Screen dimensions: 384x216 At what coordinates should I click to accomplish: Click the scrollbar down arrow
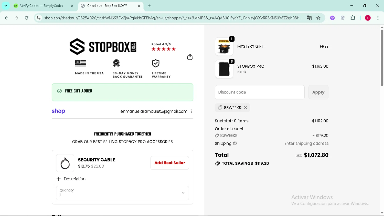click(x=382, y=213)
